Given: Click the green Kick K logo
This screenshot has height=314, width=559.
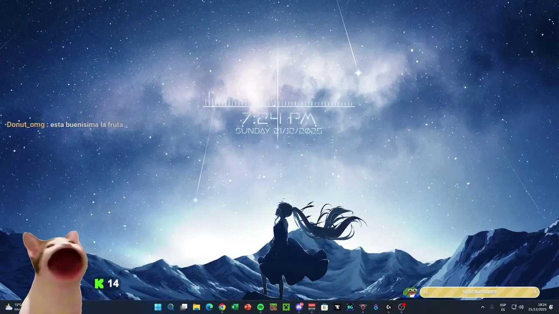Looking at the screenshot, I should [x=99, y=283].
